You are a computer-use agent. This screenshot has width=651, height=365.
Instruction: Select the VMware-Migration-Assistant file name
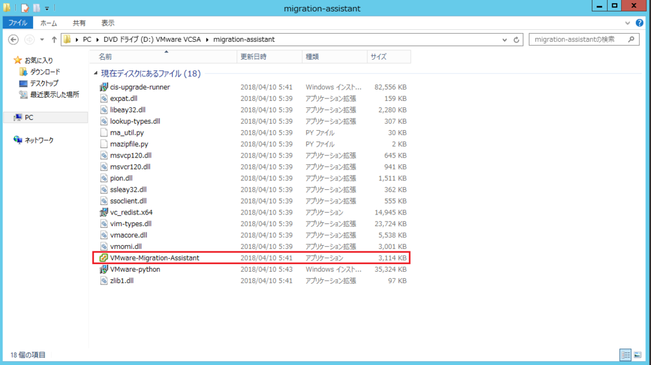tap(154, 258)
